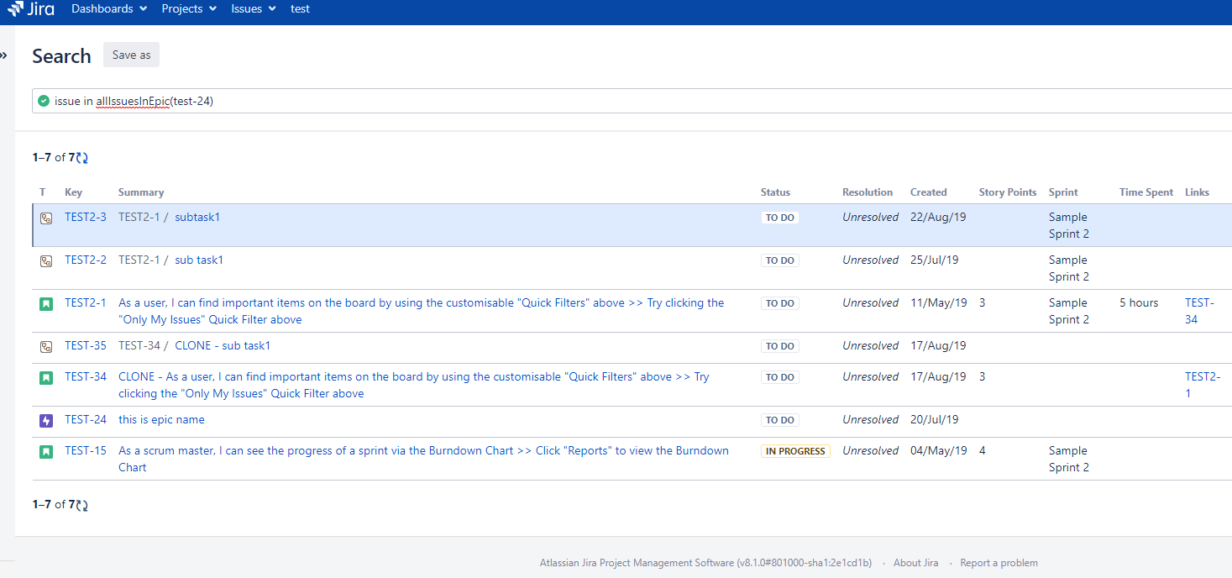This screenshot has width=1232, height=578.
Task: Open issue key TEST-34
Action: 86,376
